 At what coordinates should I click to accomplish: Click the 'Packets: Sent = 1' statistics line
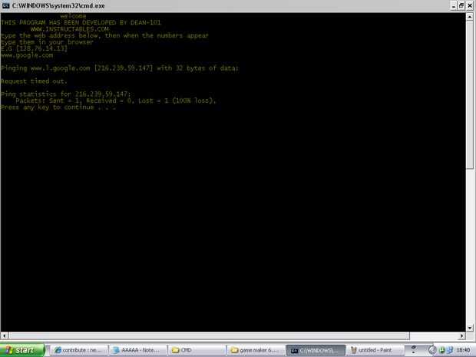(x=116, y=101)
